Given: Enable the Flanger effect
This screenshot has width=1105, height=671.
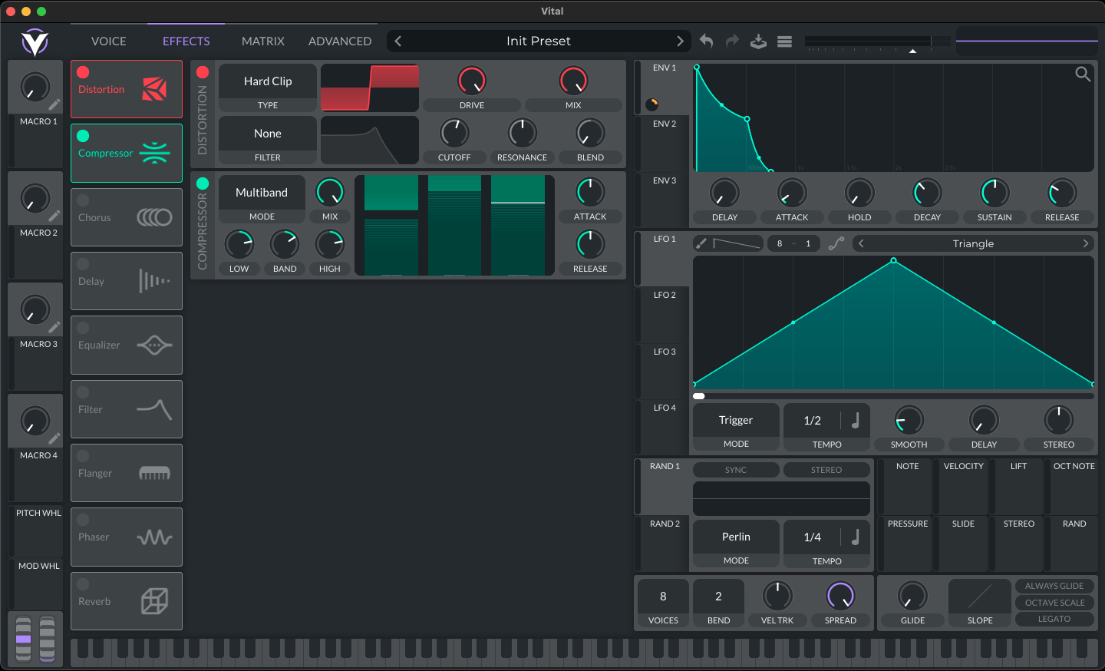Looking at the screenshot, I should 83,456.
